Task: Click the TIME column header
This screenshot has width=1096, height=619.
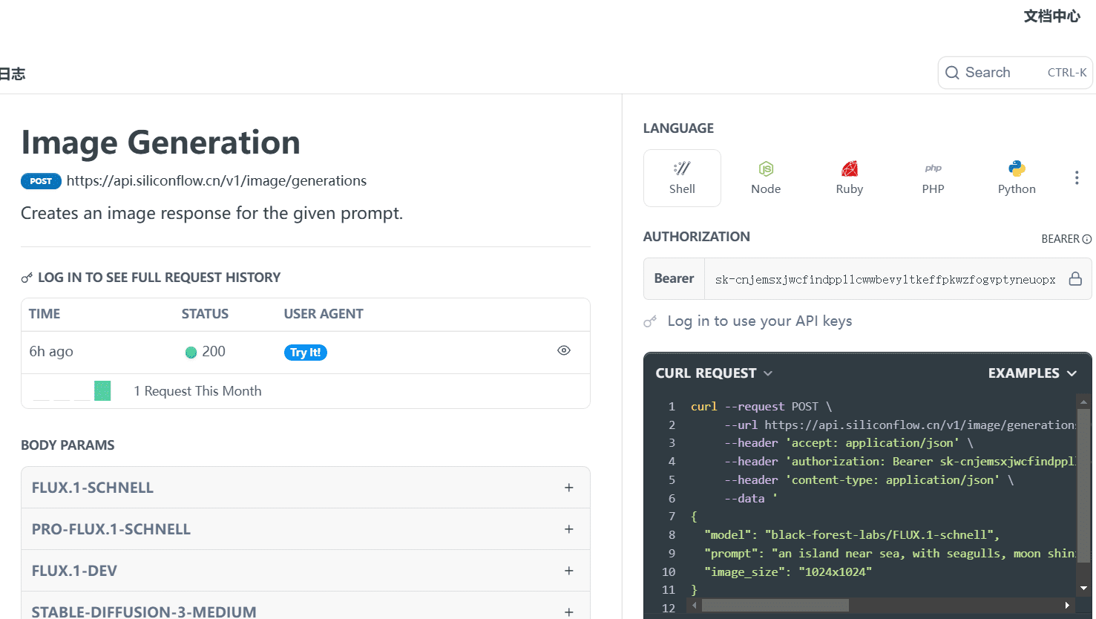Action: point(45,314)
